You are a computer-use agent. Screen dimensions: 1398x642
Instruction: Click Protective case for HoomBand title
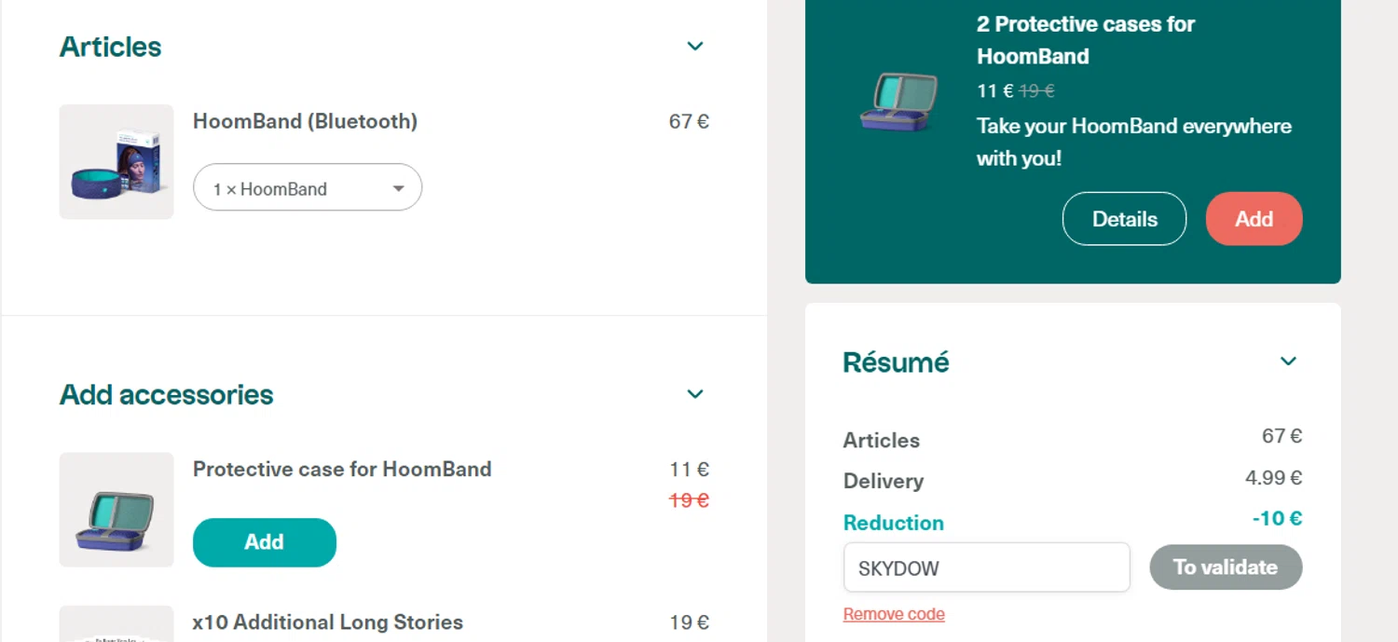point(342,469)
